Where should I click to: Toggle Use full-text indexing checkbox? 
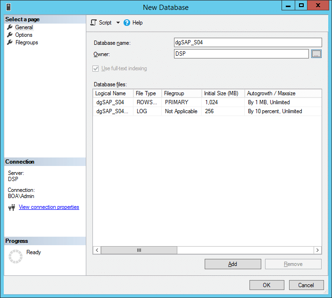pyautogui.click(x=96, y=69)
